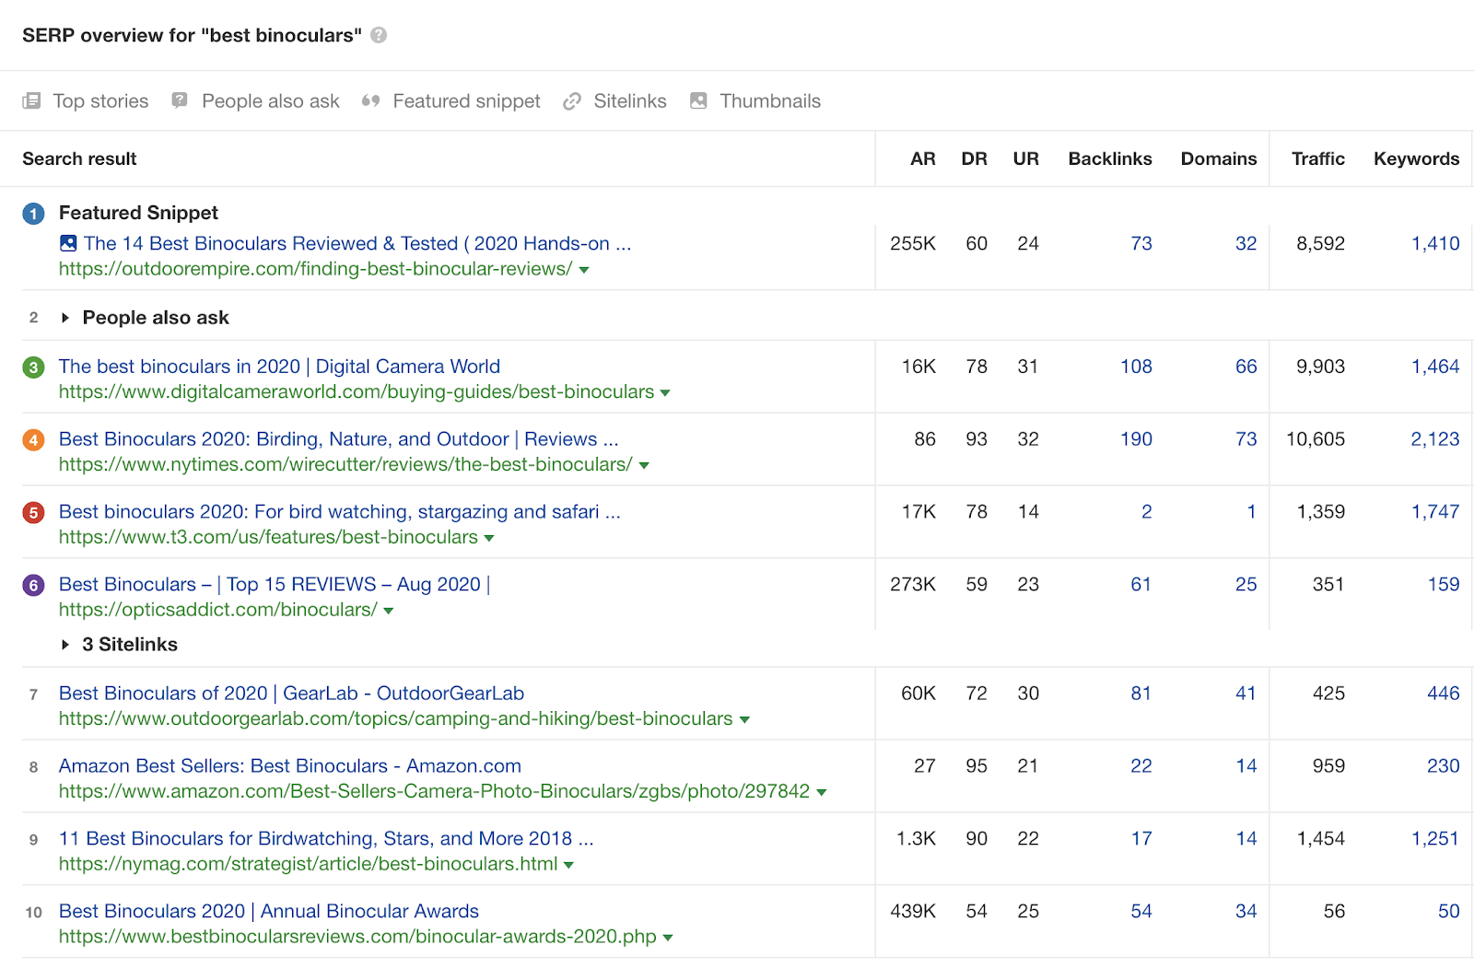Open 'Amazon Best Sellers: Best Binoculars' result
The height and width of the screenshot is (968, 1474).
click(290, 766)
